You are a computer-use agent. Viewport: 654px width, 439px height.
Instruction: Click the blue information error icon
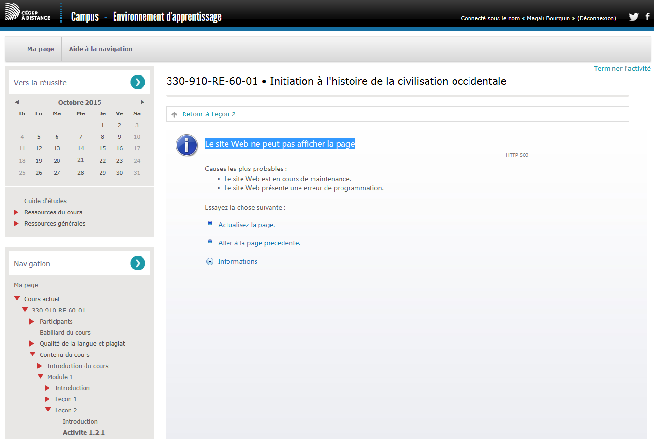click(x=187, y=145)
